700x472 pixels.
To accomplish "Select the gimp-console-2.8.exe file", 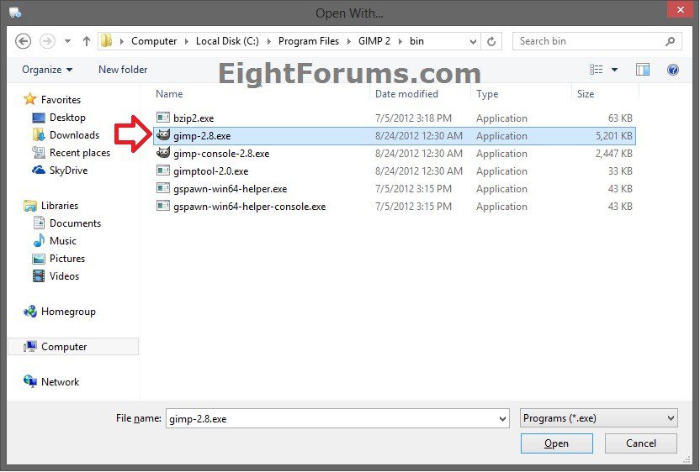I will point(220,154).
